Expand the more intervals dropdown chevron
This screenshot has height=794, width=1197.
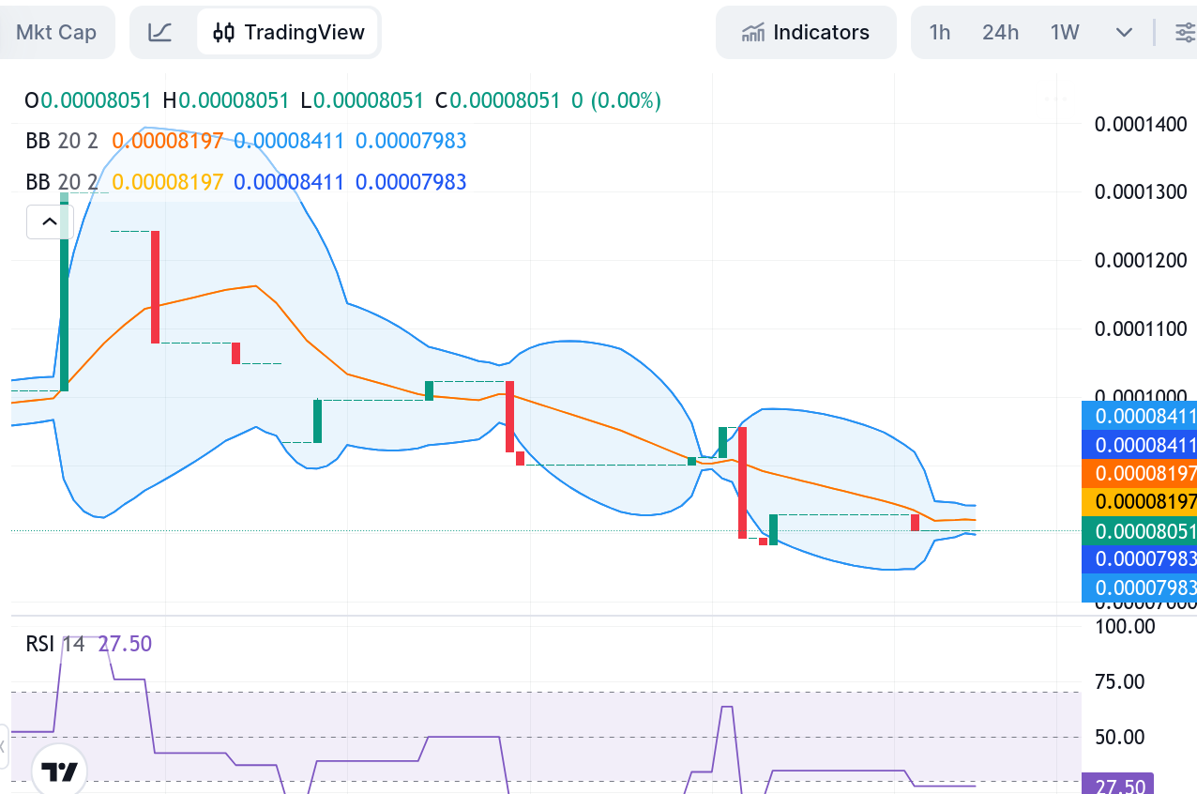coord(1124,33)
